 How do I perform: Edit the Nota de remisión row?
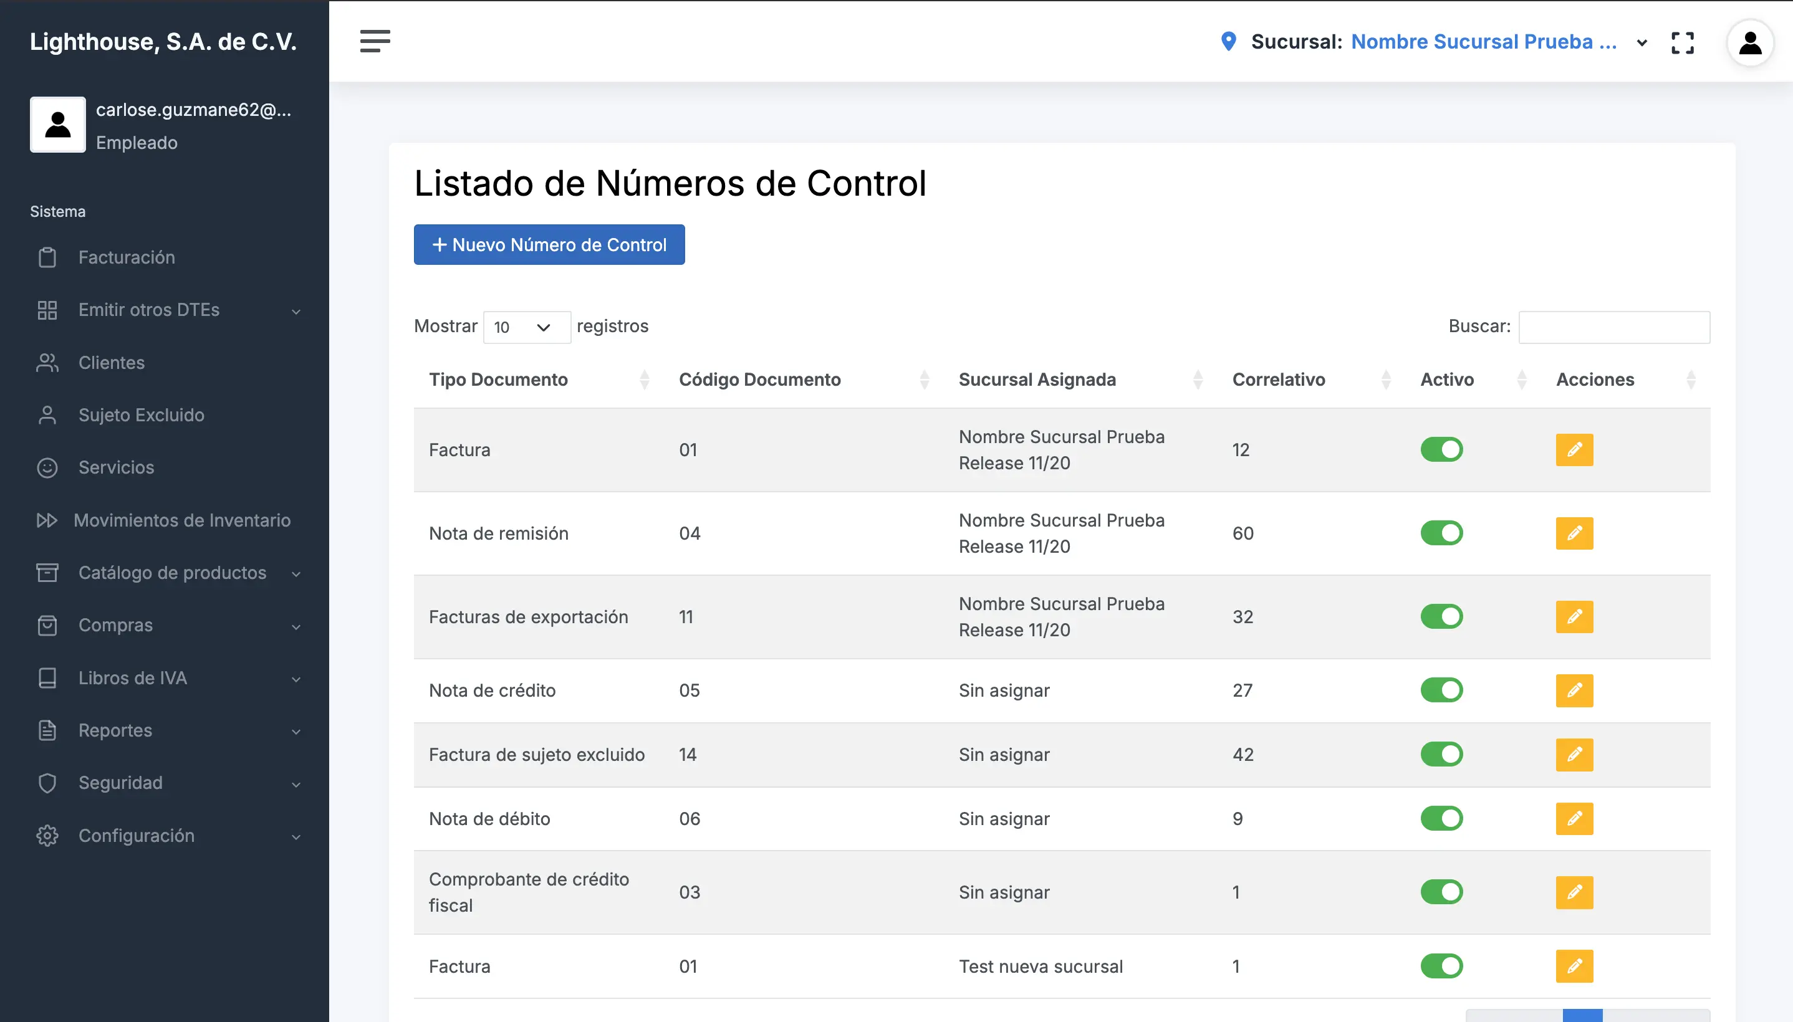pos(1574,533)
